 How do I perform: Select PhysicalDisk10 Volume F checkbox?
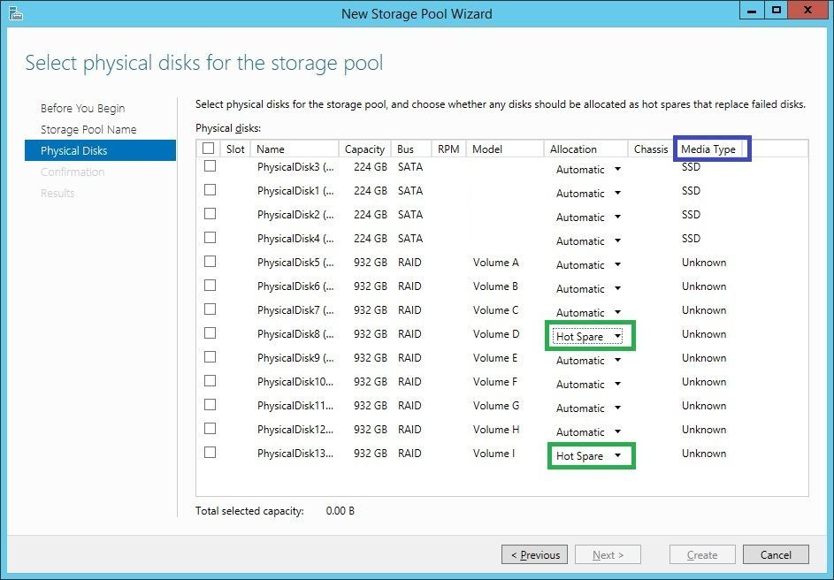tap(210, 381)
